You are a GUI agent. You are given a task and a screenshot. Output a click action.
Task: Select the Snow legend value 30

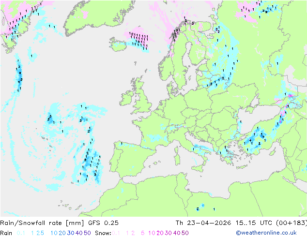coord(169,233)
